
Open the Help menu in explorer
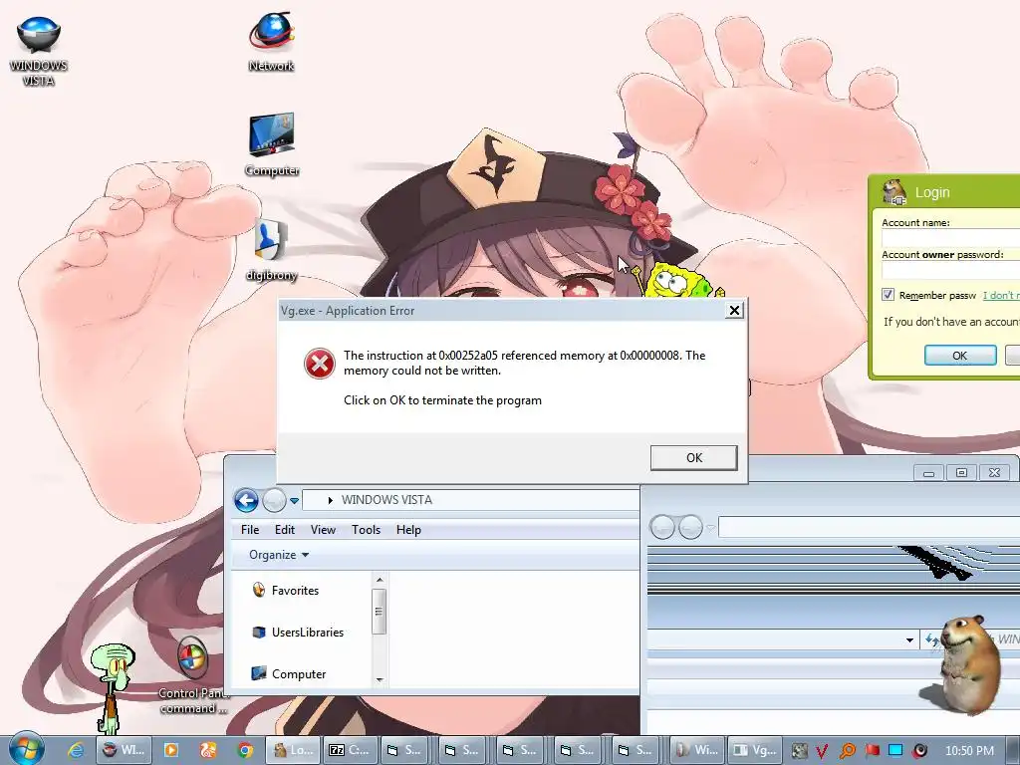[x=408, y=530]
